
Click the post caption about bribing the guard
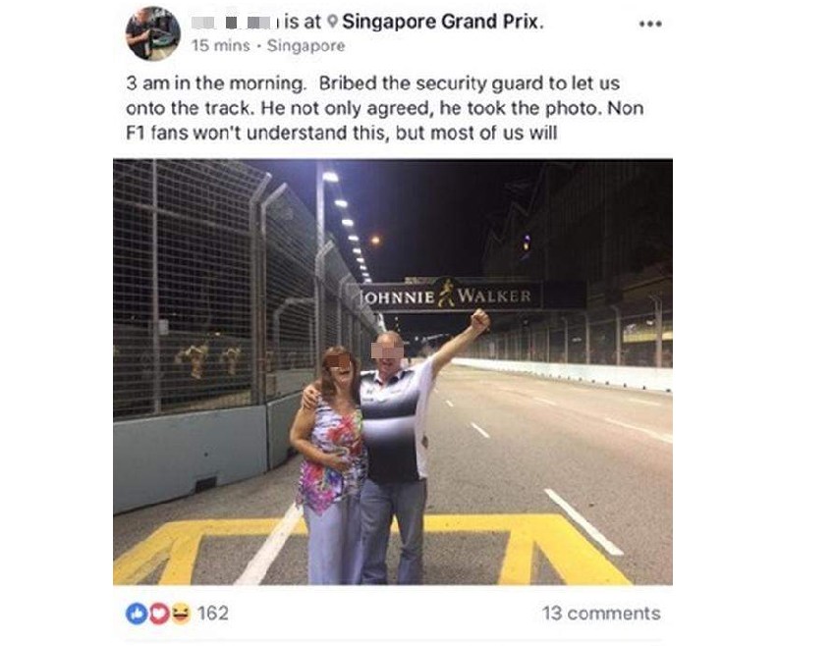pyautogui.click(x=385, y=108)
